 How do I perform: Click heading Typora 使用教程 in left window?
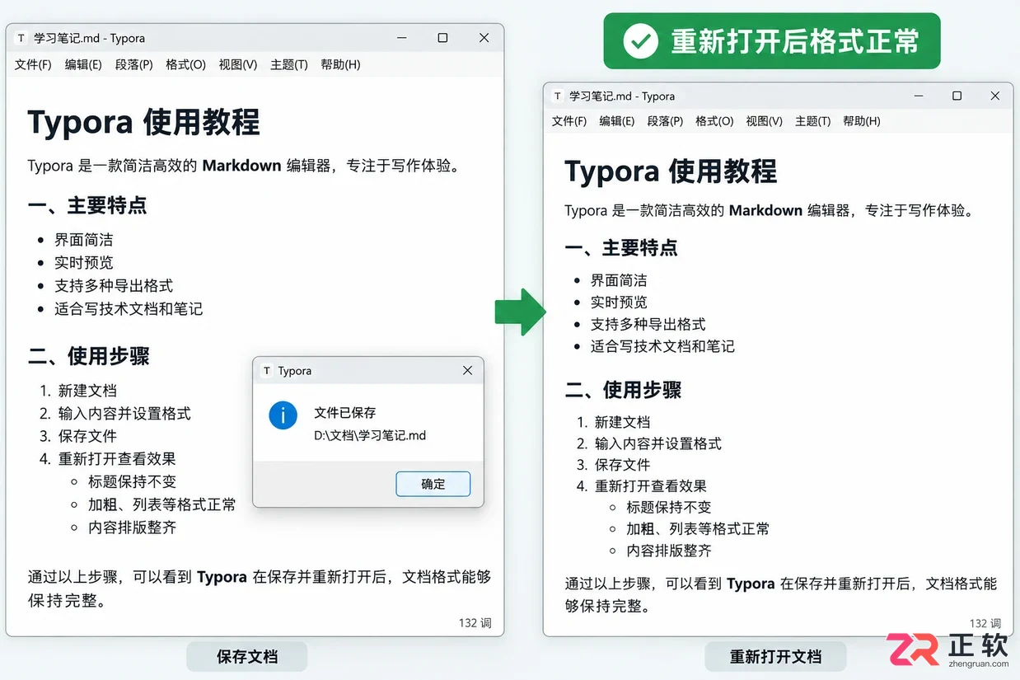click(144, 122)
